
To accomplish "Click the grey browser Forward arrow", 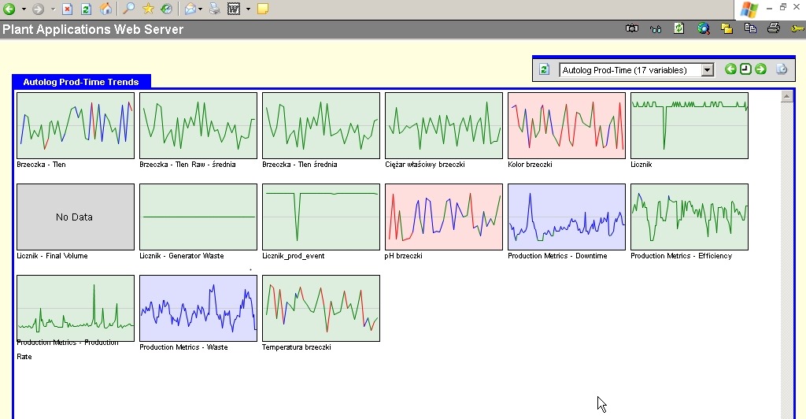I will click(x=39, y=9).
